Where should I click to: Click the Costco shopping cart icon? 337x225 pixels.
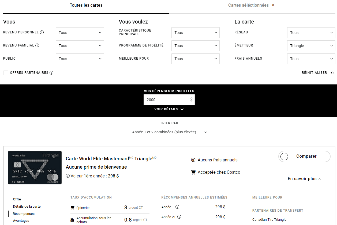(193, 172)
